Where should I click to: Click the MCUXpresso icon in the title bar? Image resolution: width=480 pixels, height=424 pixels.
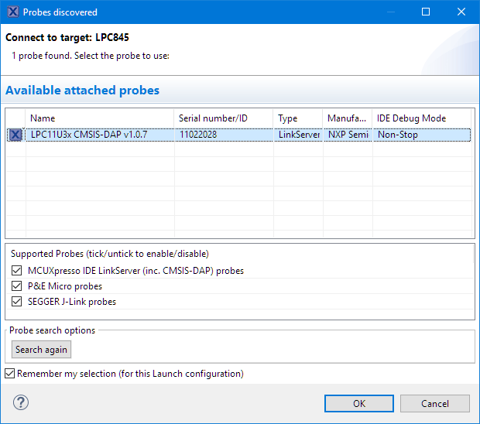pos(11,12)
